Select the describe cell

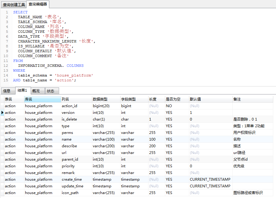[x=76, y=146]
